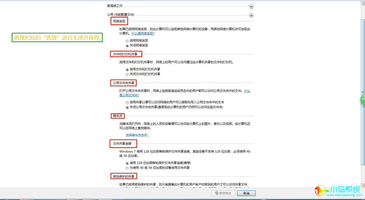Image resolution: width=365 pixels, height=200 pixels.
Task: Collapse the 公用 (当前配置文件) section
Action: pos(251,15)
